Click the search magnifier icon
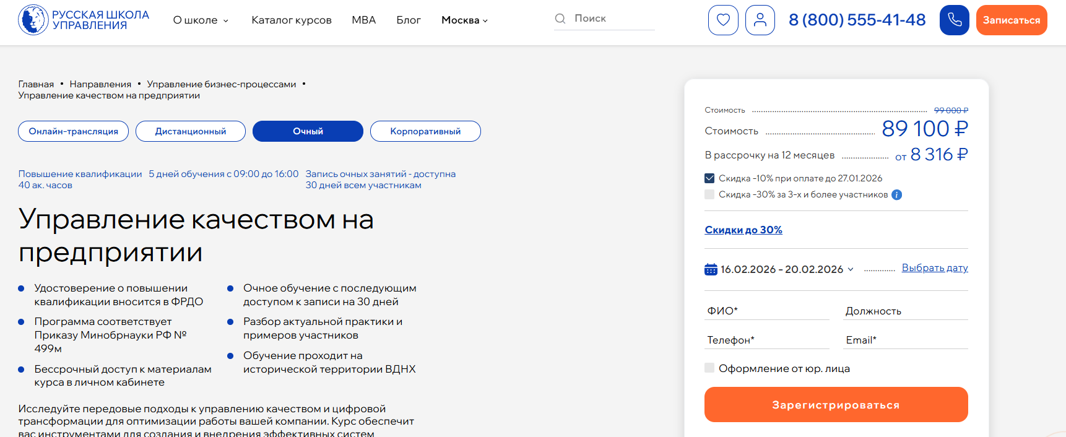Image resolution: width=1066 pixels, height=437 pixels. click(x=560, y=19)
